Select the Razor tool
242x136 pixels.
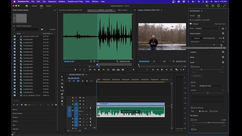click(x=62, y=87)
